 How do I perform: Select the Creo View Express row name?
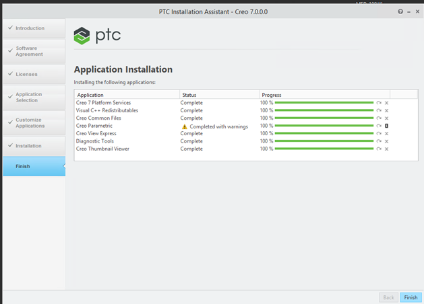click(96, 133)
